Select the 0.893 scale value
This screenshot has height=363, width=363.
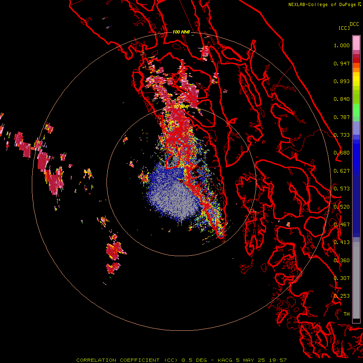[342, 81]
